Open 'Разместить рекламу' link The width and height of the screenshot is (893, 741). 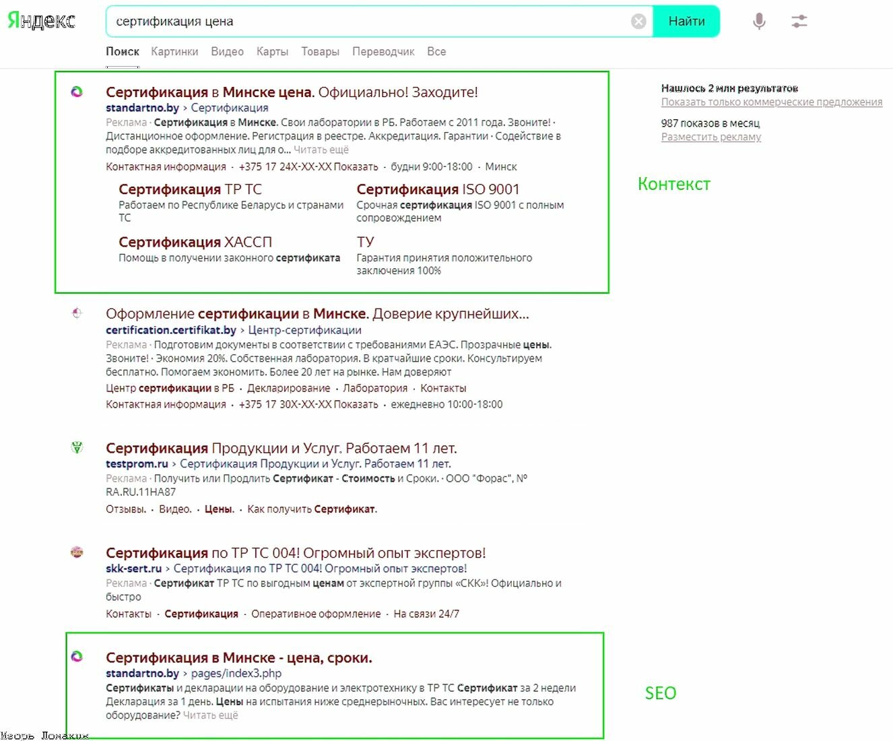(x=711, y=137)
